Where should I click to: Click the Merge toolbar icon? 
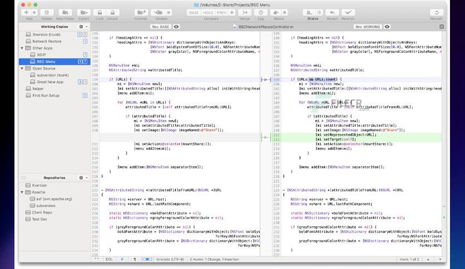pyautogui.click(x=245, y=12)
